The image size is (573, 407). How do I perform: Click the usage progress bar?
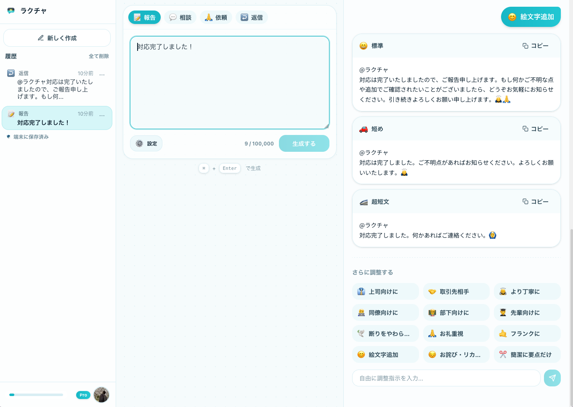pyautogui.click(x=36, y=395)
